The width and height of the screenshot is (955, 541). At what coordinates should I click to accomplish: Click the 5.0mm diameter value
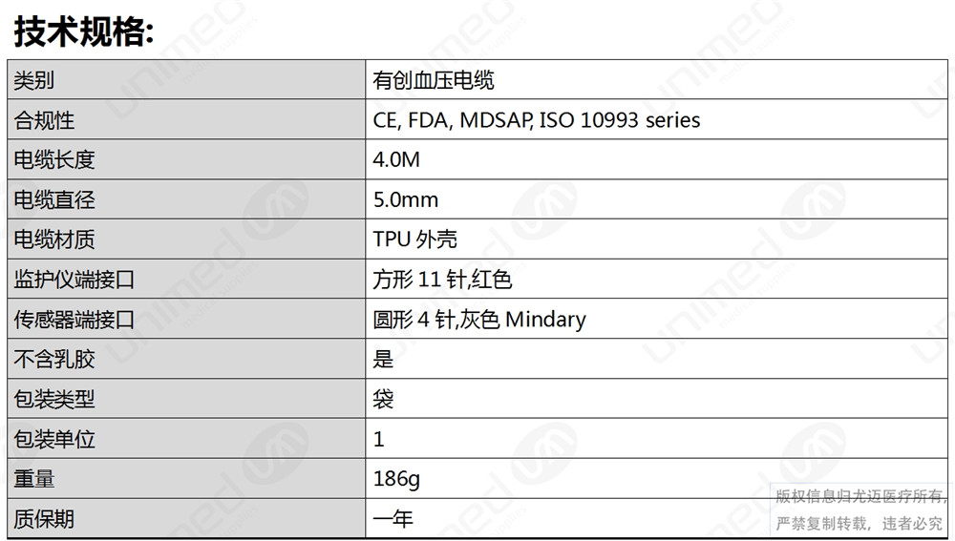405,199
